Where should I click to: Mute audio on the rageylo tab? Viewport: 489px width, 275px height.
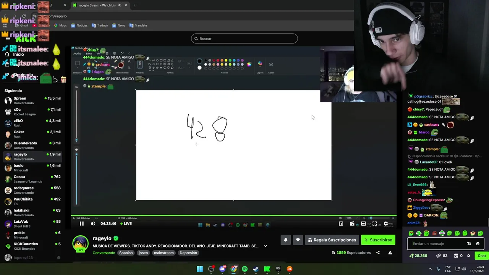120,5
